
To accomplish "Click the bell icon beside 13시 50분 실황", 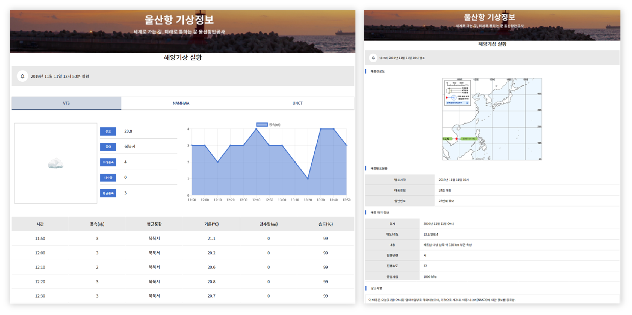I will click(22, 76).
